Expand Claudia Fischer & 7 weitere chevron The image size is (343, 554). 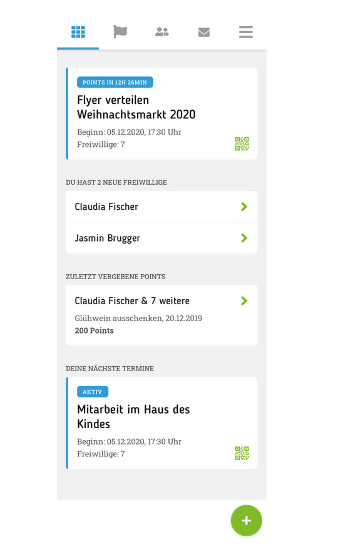click(x=244, y=300)
